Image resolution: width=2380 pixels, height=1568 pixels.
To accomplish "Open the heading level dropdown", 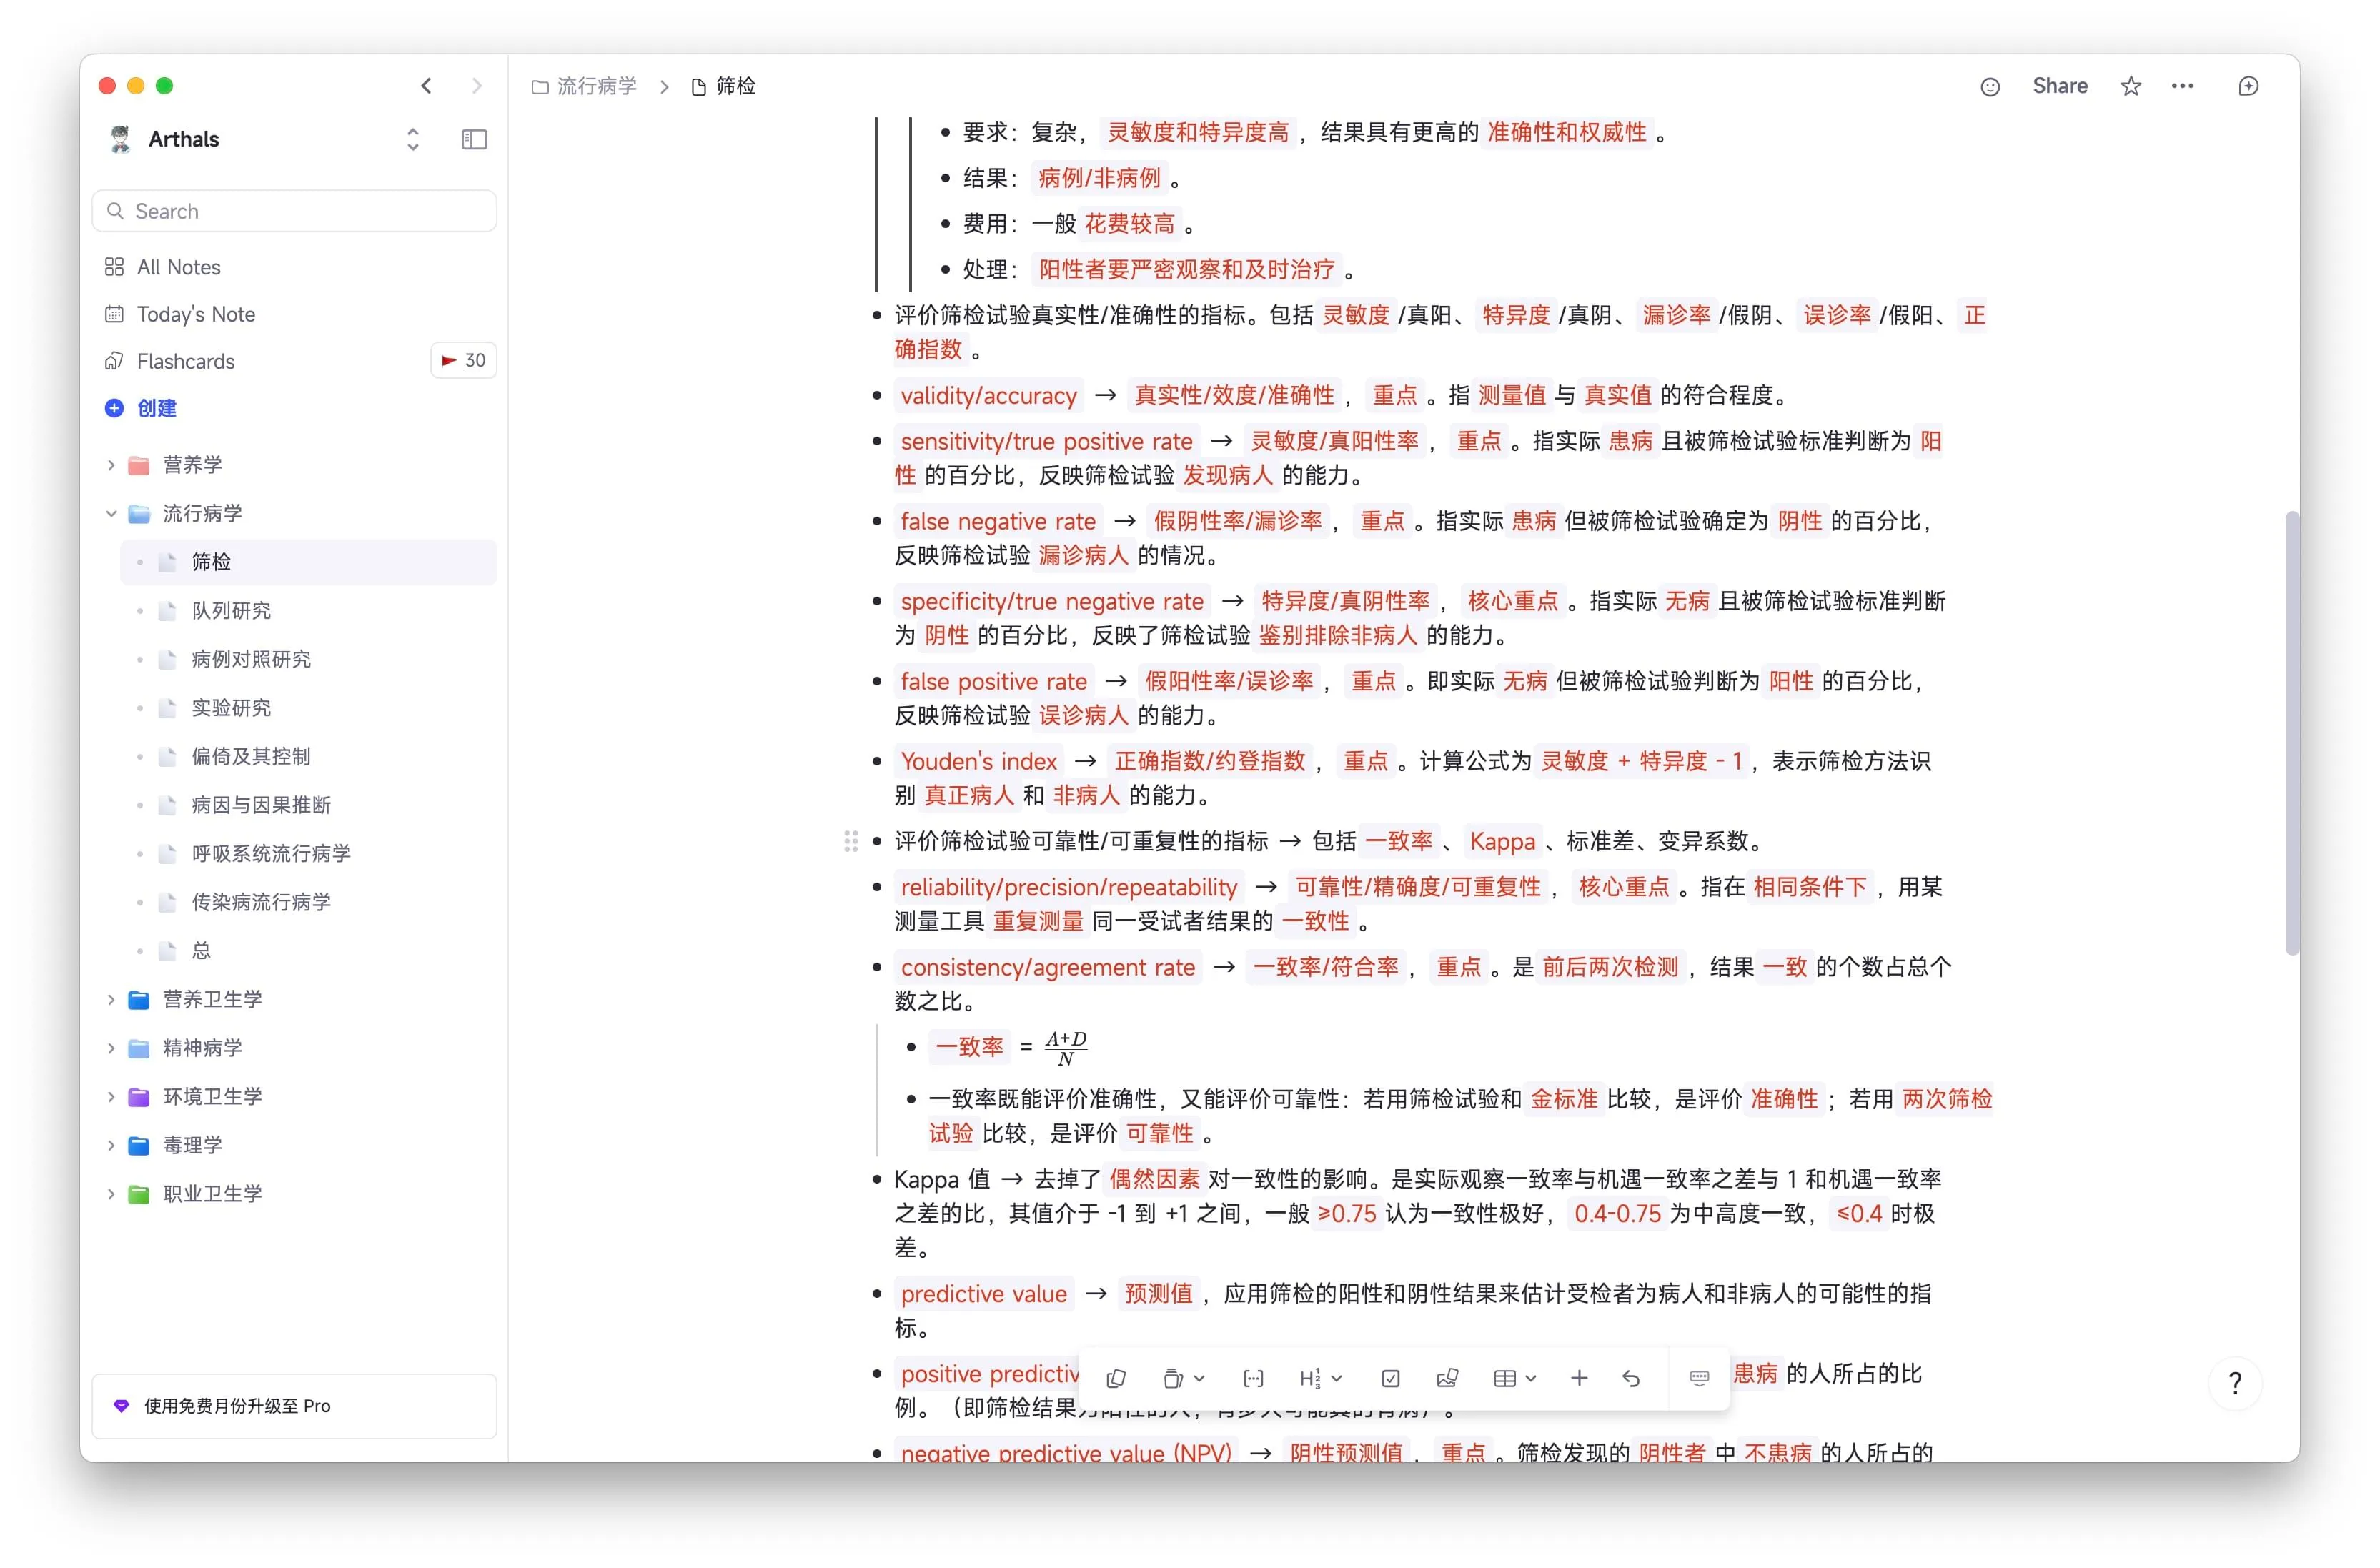I will coord(1320,1378).
